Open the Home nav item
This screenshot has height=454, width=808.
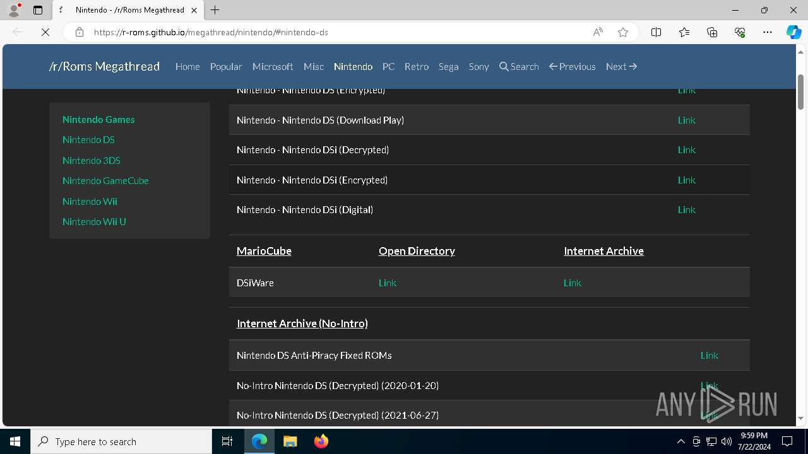[x=187, y=66]
